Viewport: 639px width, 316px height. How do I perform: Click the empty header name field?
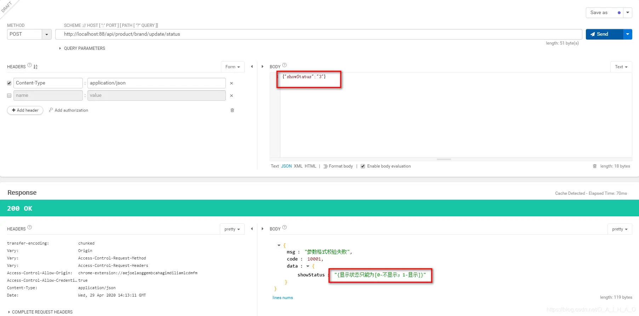tap(48, 95)
